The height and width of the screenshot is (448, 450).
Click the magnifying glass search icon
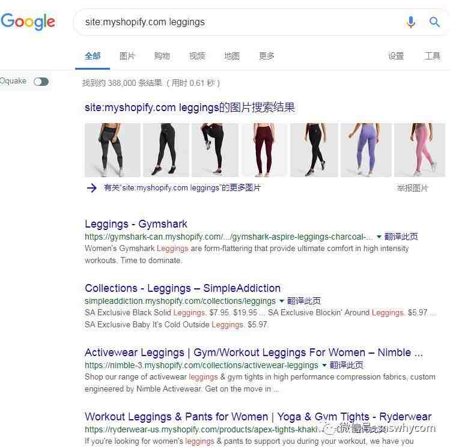434,22
